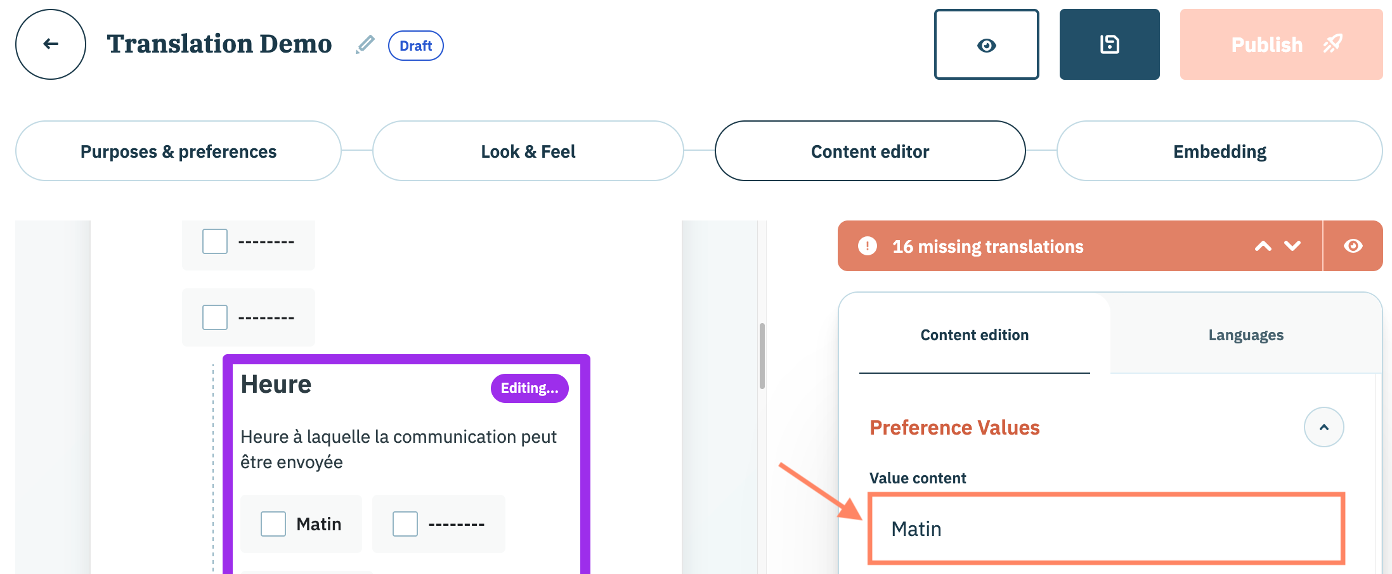Select the Content edition tab
The height and width of the screenshot is (574, 1392).
974,335
